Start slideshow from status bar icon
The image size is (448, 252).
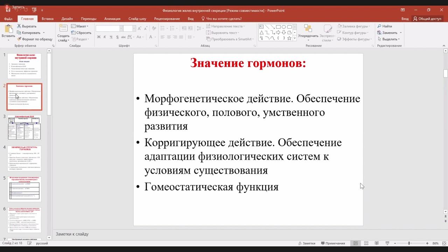tap(387, 243)
